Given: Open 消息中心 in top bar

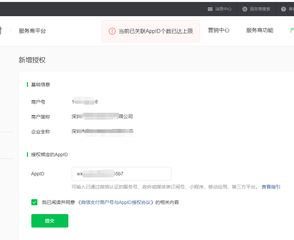Looking at the screenshot, I should (223, 9).
